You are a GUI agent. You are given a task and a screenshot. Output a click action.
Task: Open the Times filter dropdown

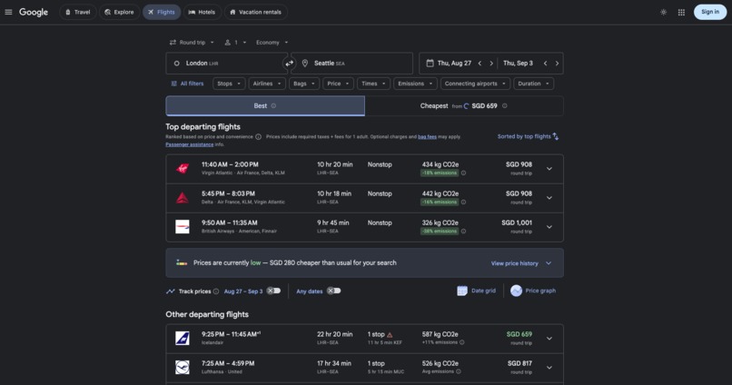[x=373, y=84]
